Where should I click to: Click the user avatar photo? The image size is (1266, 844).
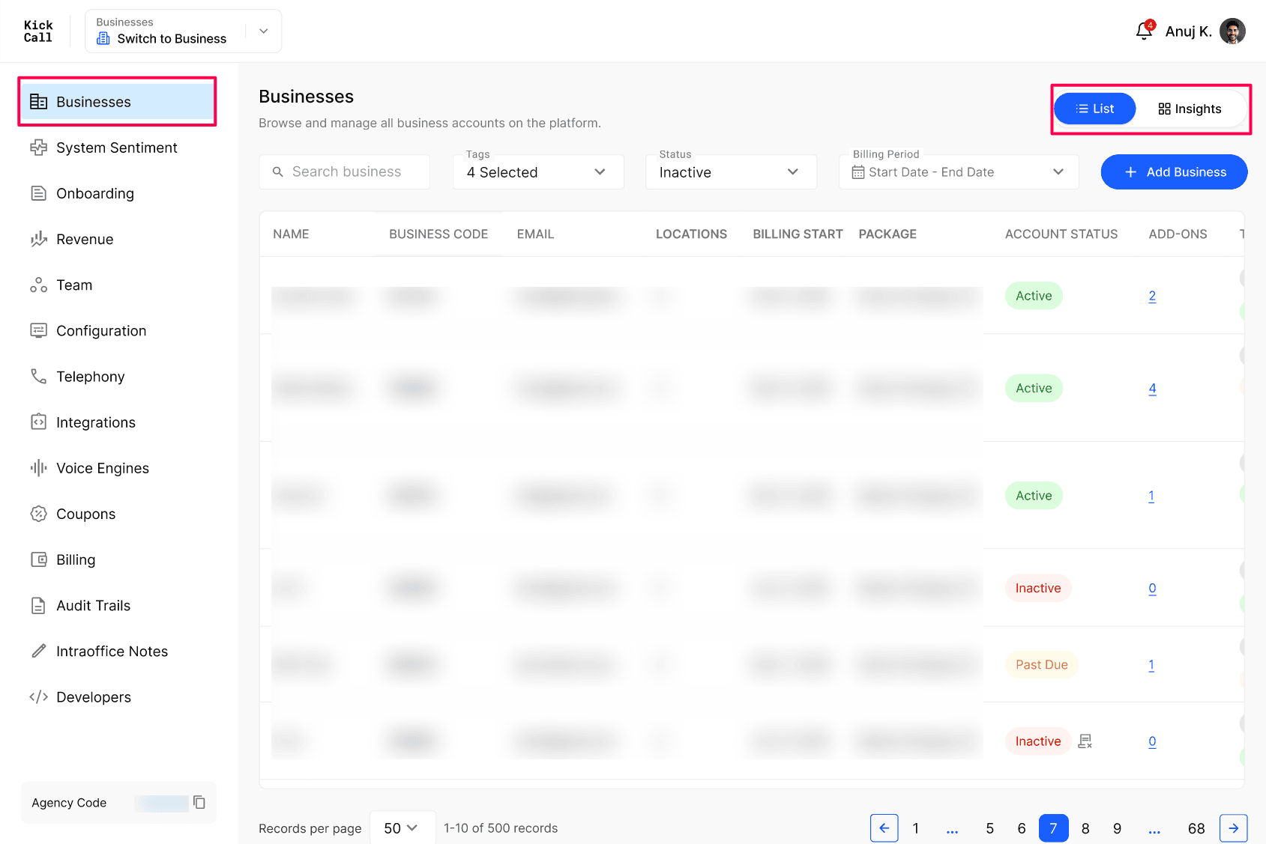[1232, 31]
